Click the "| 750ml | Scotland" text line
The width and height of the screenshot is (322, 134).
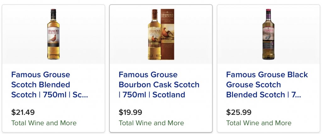coord(152,95)
